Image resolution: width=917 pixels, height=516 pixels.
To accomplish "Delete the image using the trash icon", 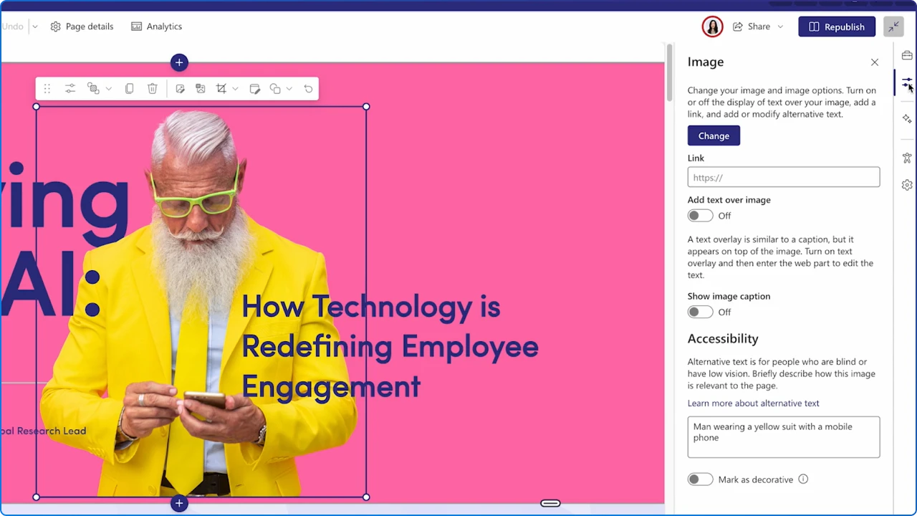I will [x=152, y=88].
